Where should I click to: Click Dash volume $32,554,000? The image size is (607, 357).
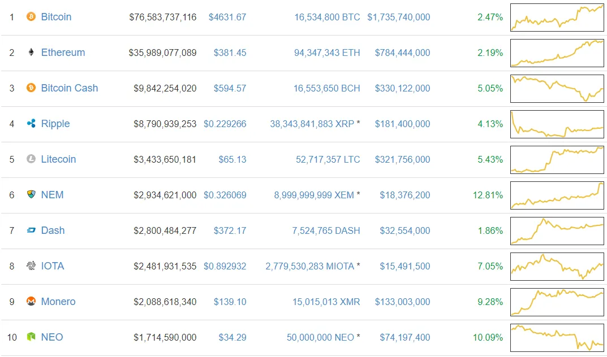[405, 230]
